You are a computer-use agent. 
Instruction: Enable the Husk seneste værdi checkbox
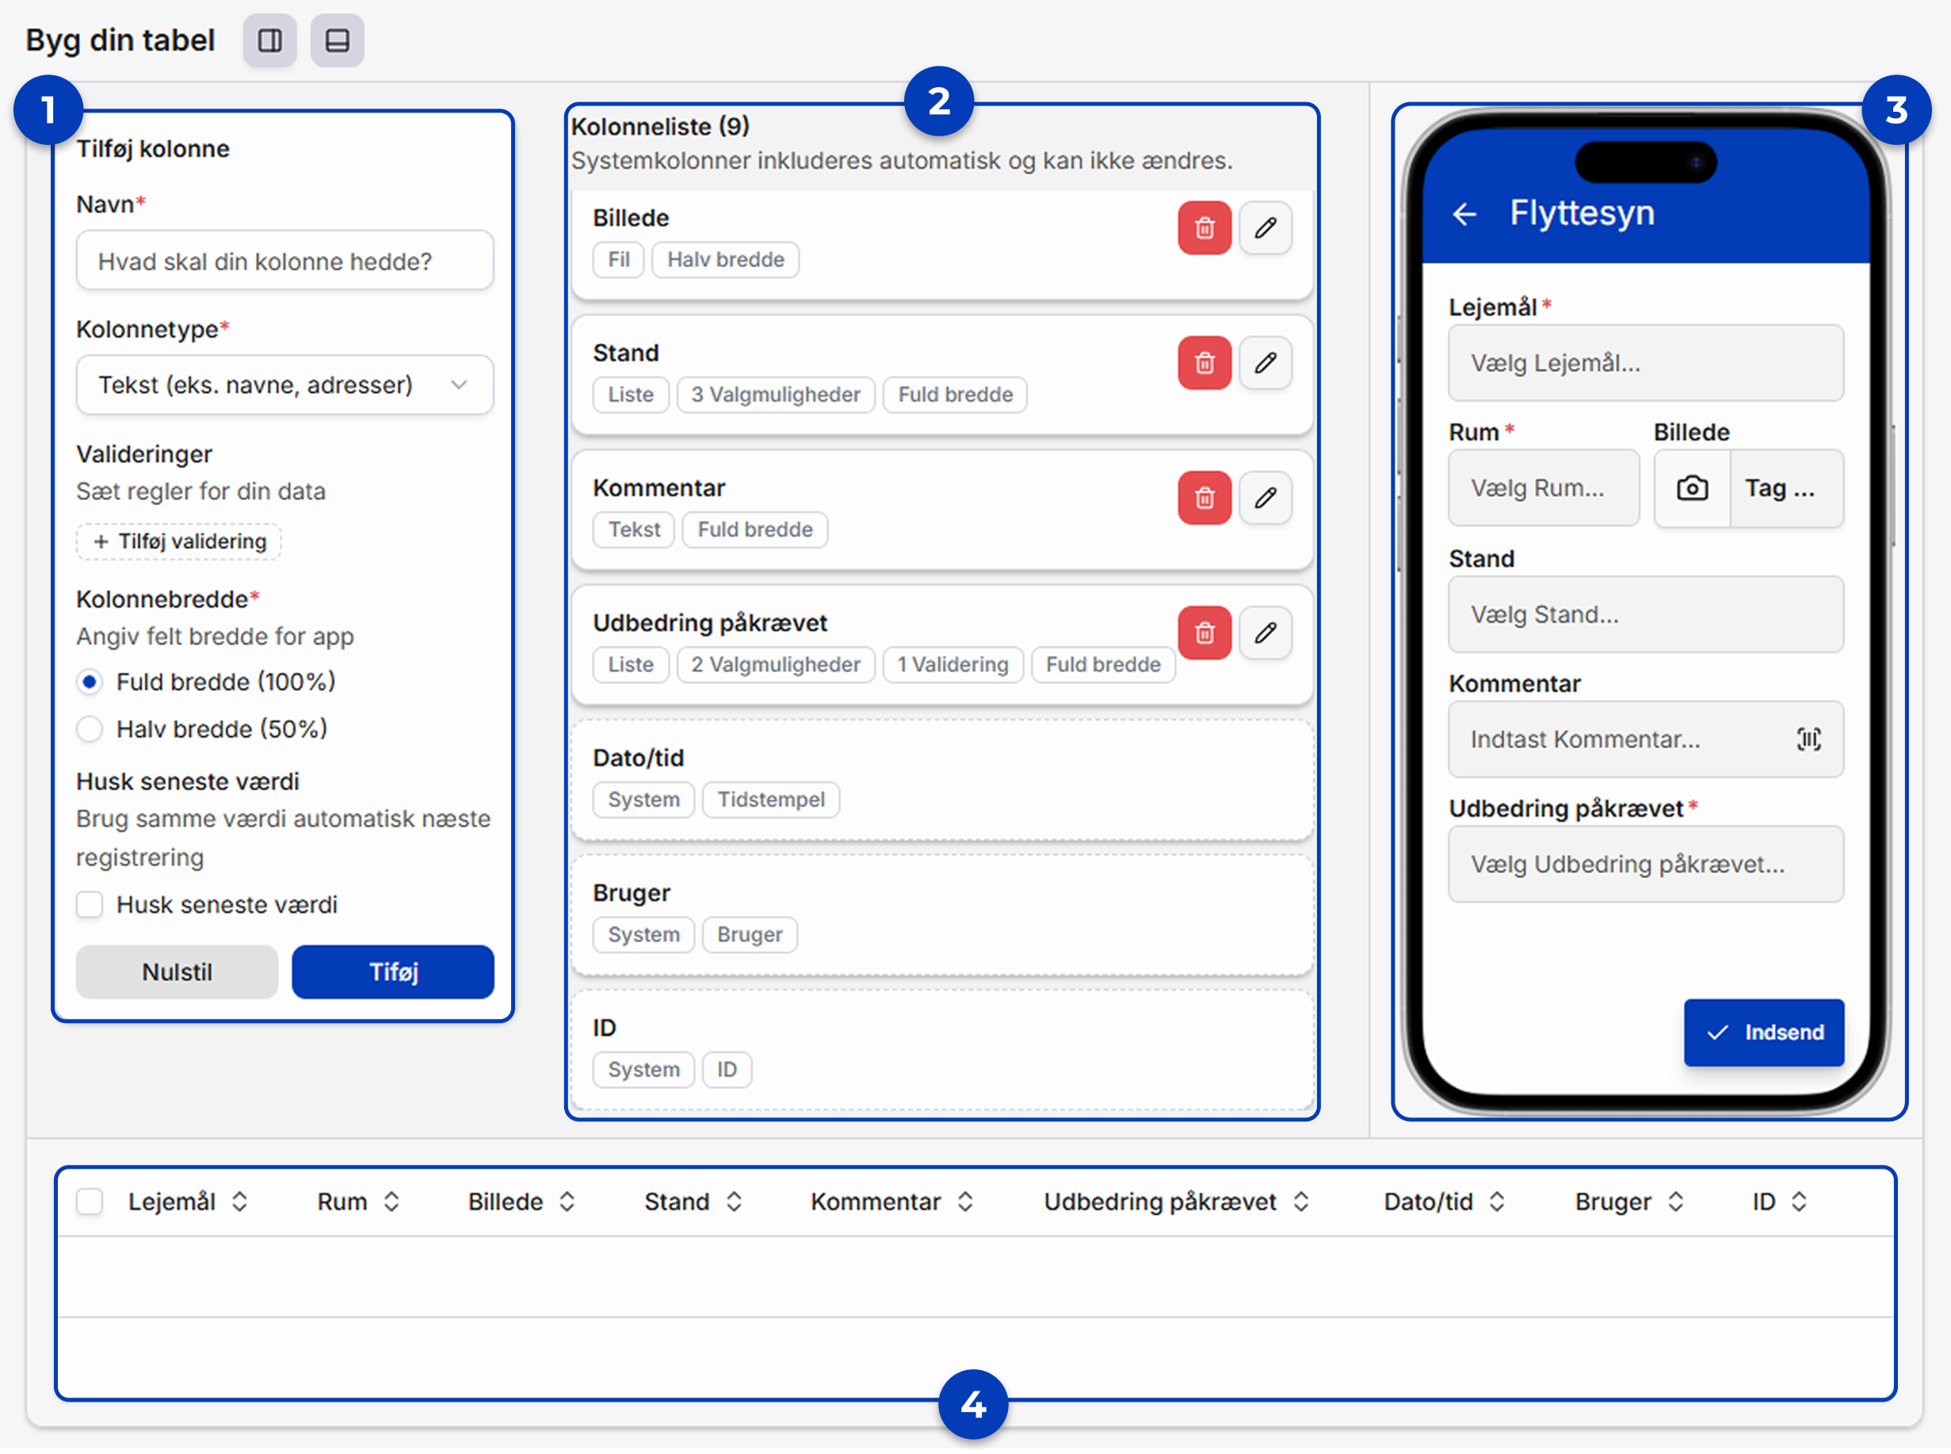coord(90,905)
